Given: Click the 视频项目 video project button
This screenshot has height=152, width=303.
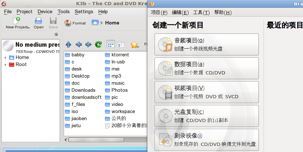Looking at the screenshot, I should point(207,92).
